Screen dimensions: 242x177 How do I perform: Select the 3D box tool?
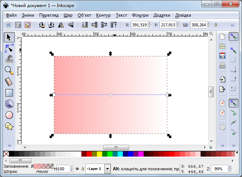tap(9, 104)
